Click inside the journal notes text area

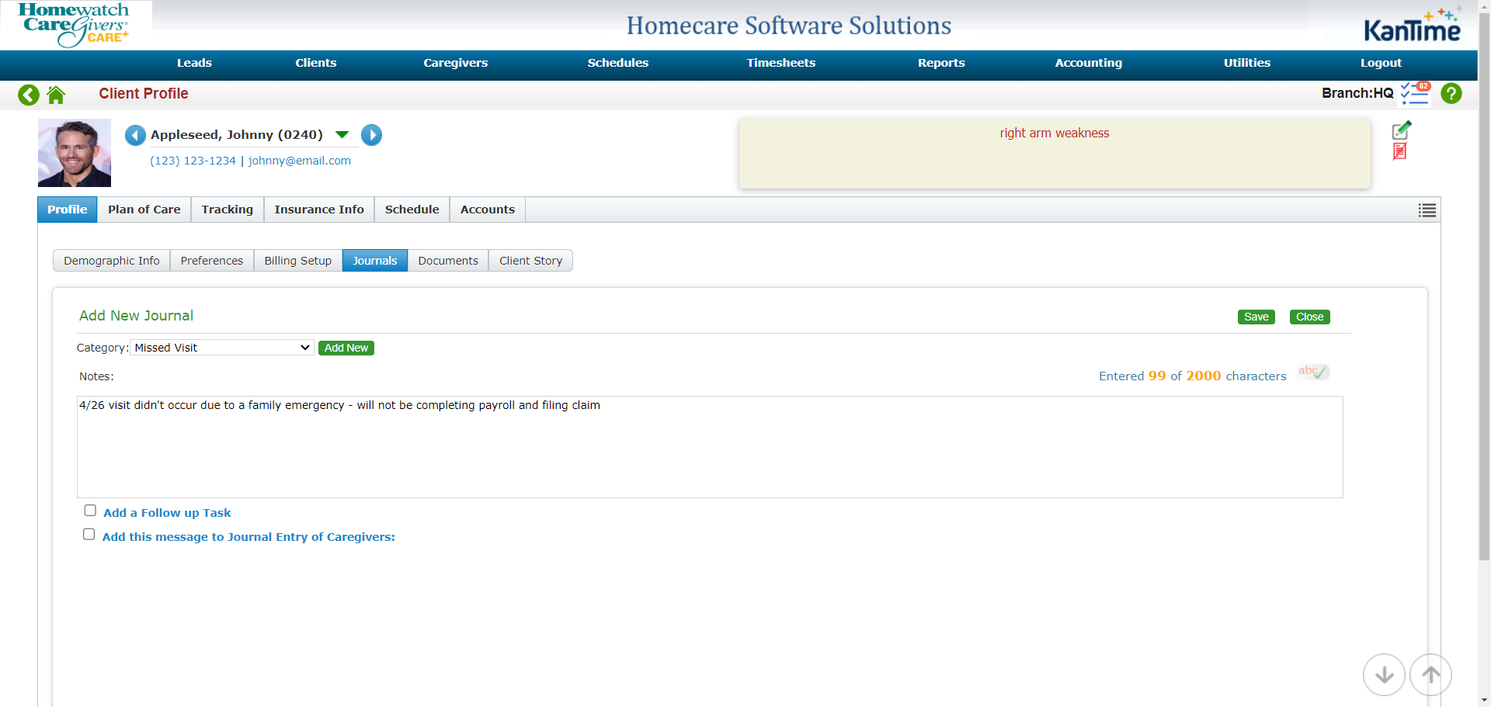tap(709, 447)
